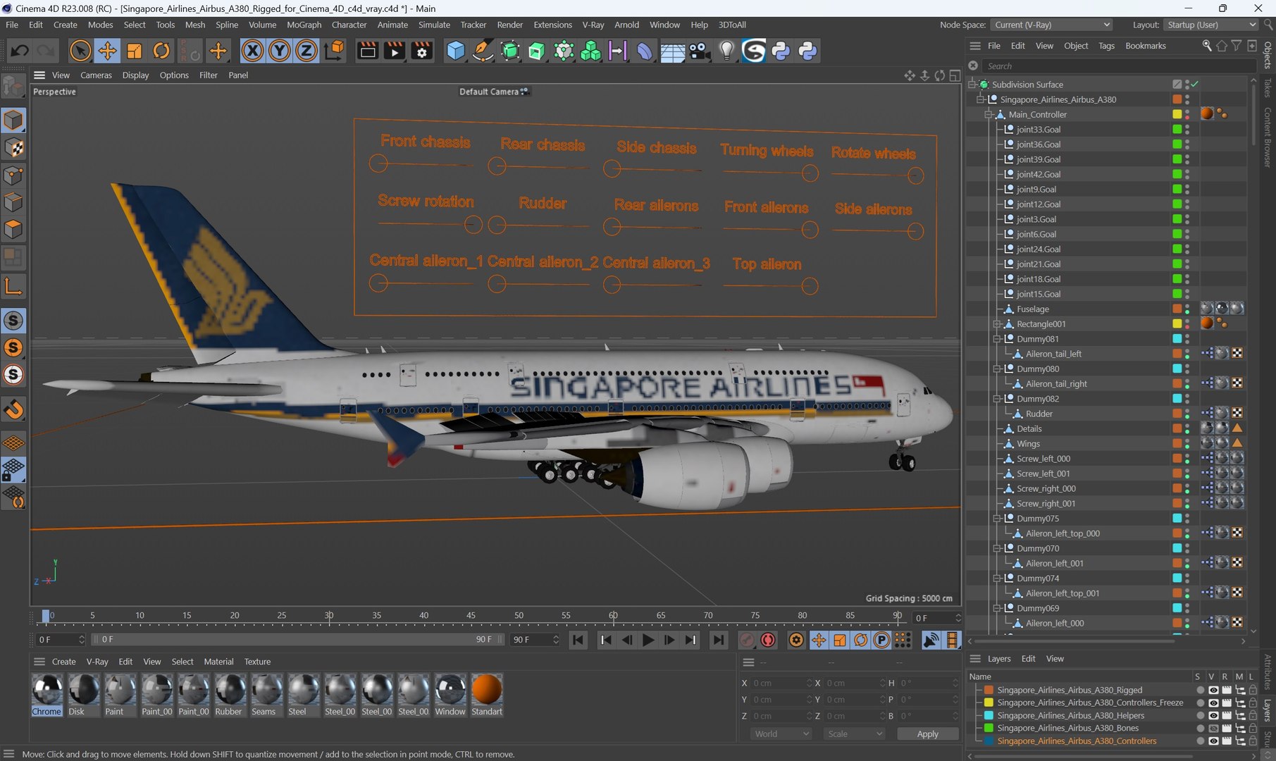
Task: Click the Rudder slider handle
Action: click(x=497, y=225)
